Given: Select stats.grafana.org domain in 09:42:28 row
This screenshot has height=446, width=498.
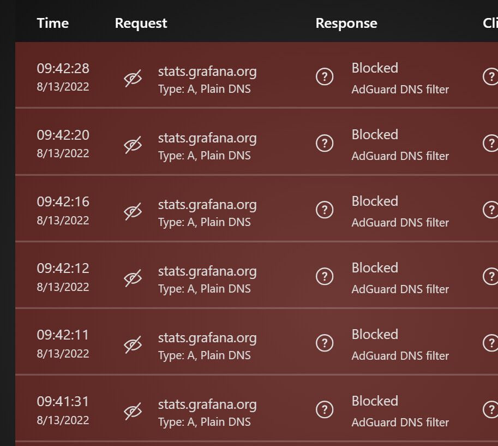Looking at the screenshot, I should pos(207,72).
